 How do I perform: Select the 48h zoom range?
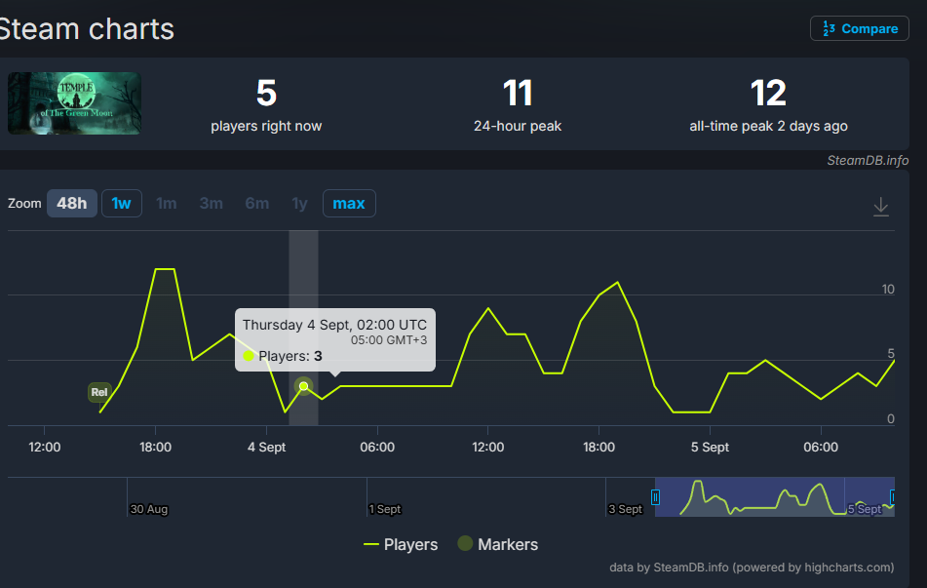(x=71, y=204)
